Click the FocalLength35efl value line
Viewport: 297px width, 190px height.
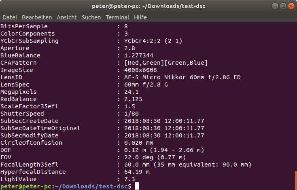point(187,165)
